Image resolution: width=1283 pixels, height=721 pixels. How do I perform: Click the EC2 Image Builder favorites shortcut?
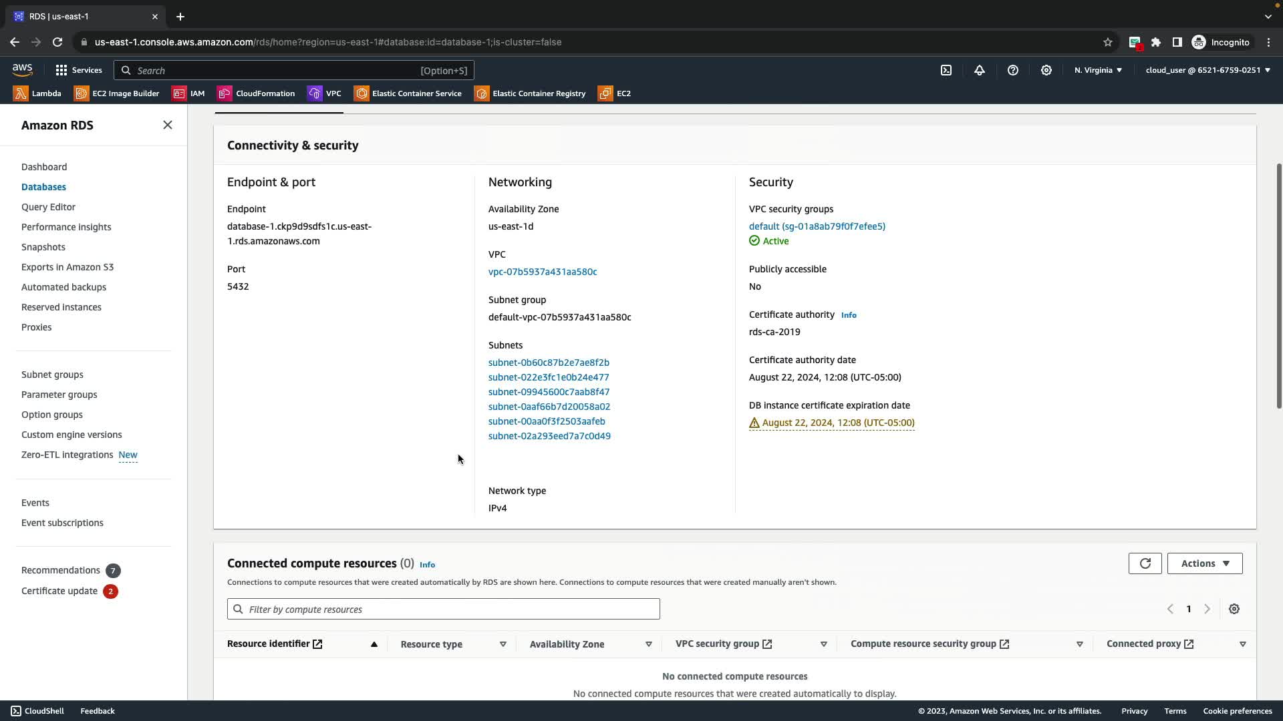pos(117,93)
